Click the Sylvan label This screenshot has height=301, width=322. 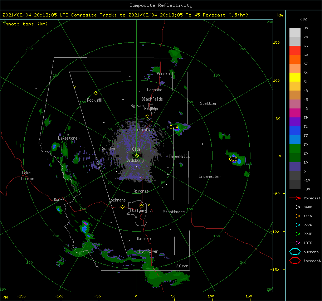click(137, 106)
